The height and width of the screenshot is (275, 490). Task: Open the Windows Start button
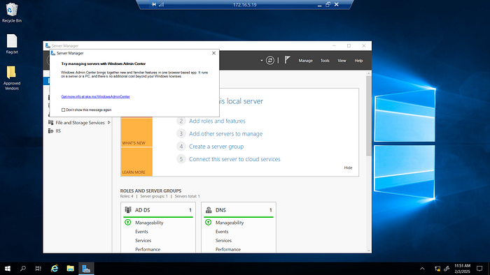click(x=8, y=269)
